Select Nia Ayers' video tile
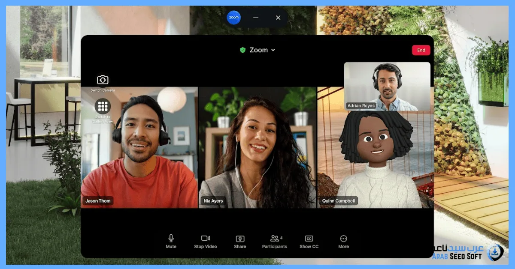515x269 pixels. pyautogui.click(x=257, y=148)
